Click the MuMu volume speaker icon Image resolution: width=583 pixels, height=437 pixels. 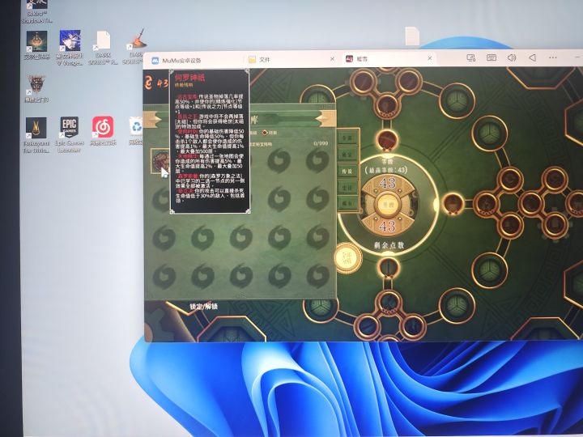512,57
